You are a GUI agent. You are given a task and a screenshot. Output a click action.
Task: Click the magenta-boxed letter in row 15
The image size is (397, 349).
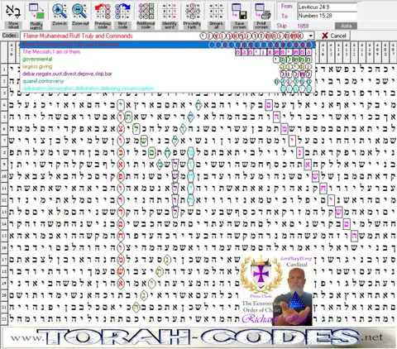(355, 236)
